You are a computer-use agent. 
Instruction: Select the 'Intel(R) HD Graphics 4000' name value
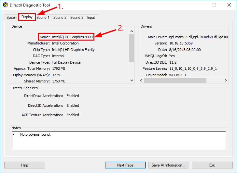(x=72, y=37)
